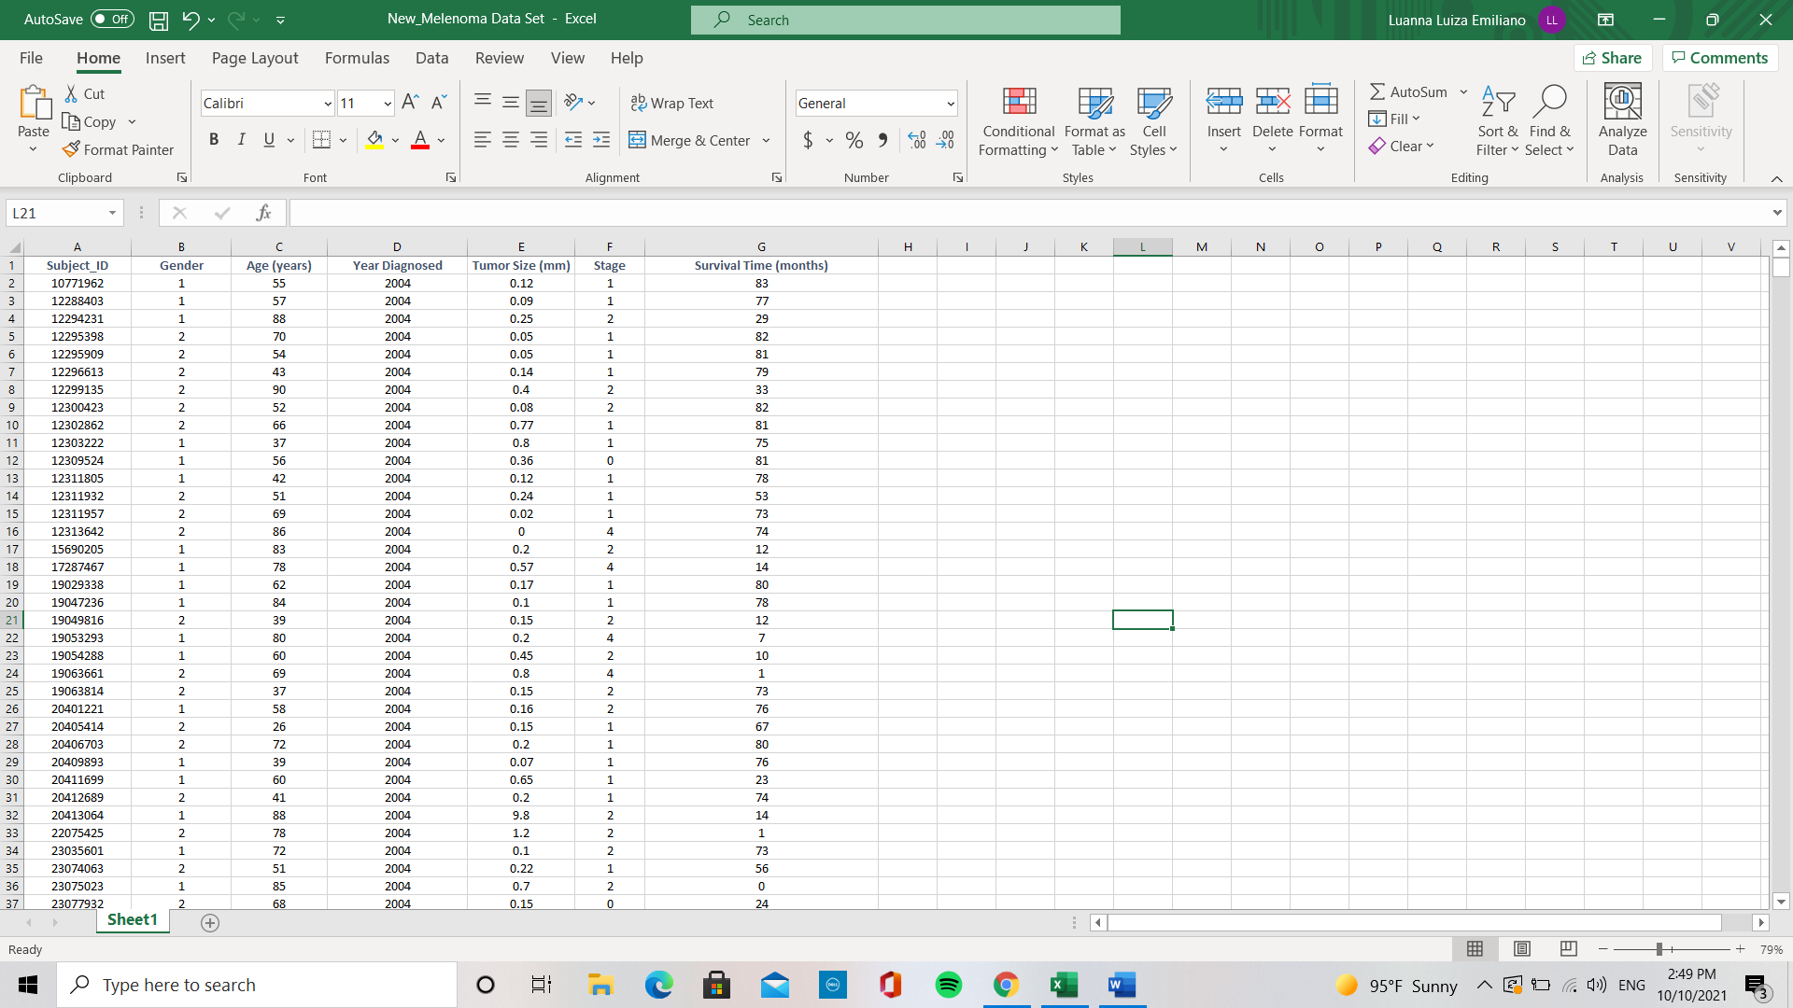Expand the General number format dropdown
1793x1008 pixels.
(x=951, y=104)
